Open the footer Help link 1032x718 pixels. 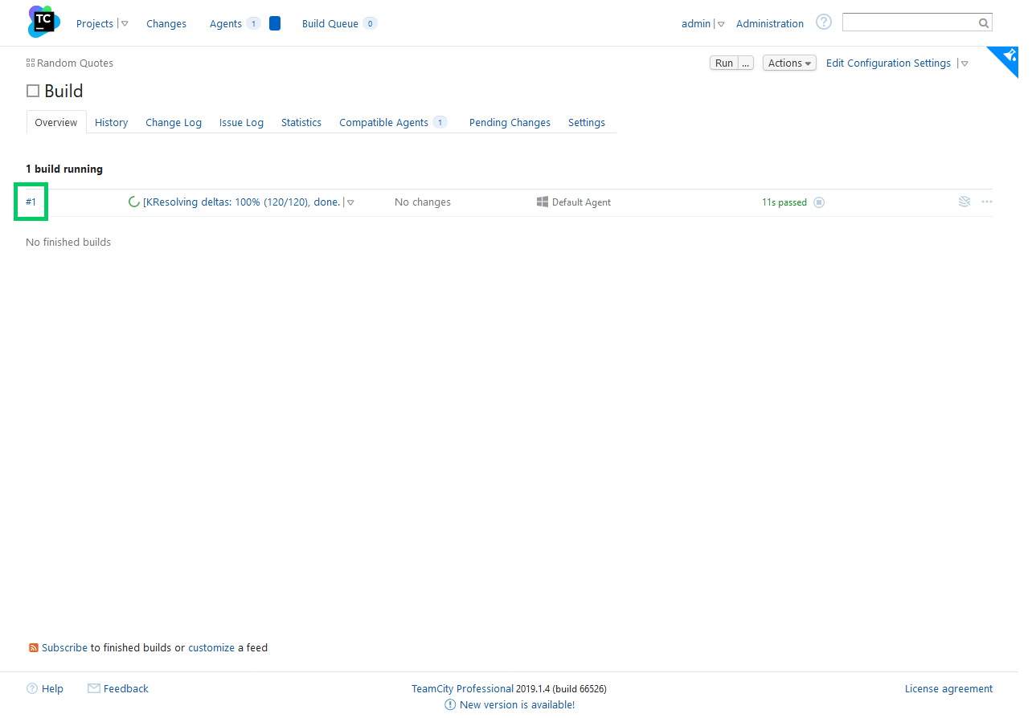coord(52,688)
